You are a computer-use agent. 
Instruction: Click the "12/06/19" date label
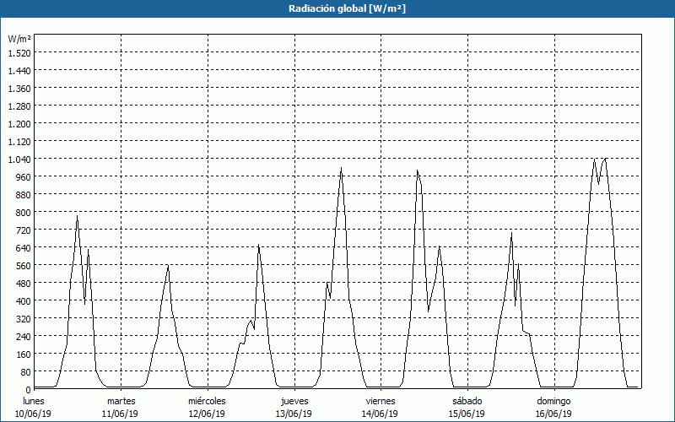[x=207, y=414]
